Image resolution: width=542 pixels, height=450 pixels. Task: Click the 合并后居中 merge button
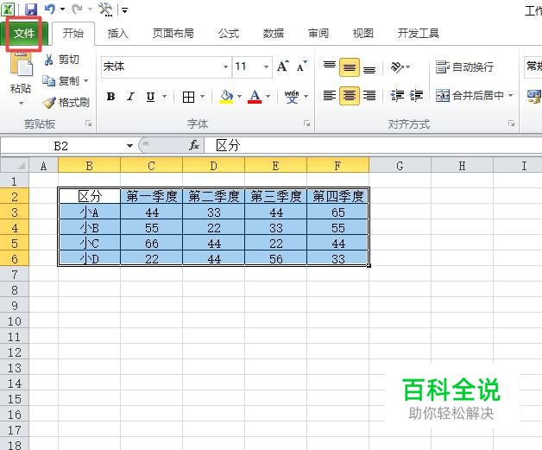pyautogui.click(x=470, y=95)
